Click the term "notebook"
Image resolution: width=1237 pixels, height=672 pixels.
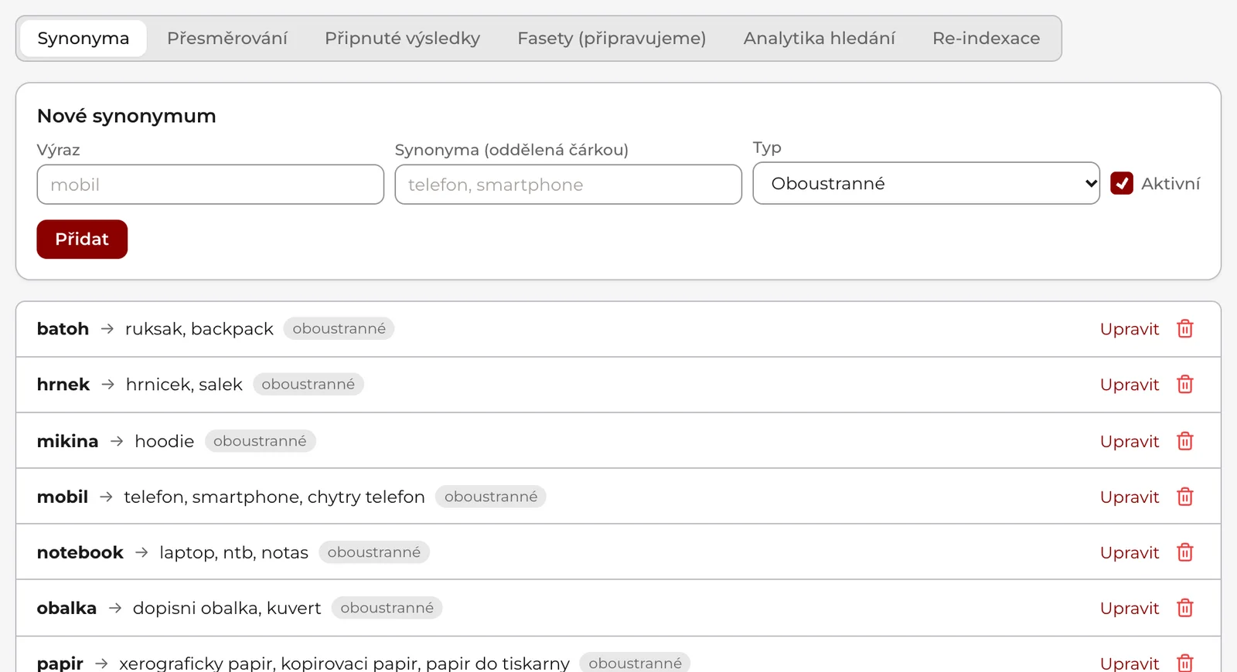[80, 552]
